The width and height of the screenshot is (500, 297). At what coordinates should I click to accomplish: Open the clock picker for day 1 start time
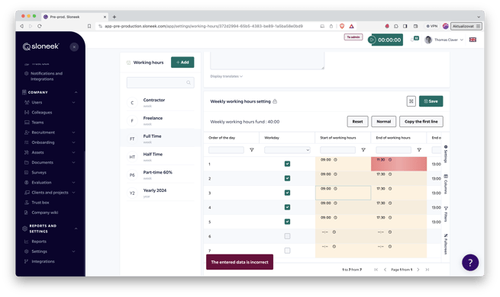(335, 160)
